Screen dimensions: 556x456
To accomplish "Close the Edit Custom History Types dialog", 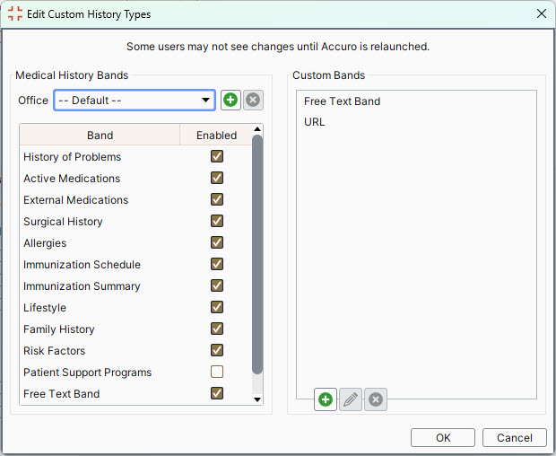I will 541,14.
